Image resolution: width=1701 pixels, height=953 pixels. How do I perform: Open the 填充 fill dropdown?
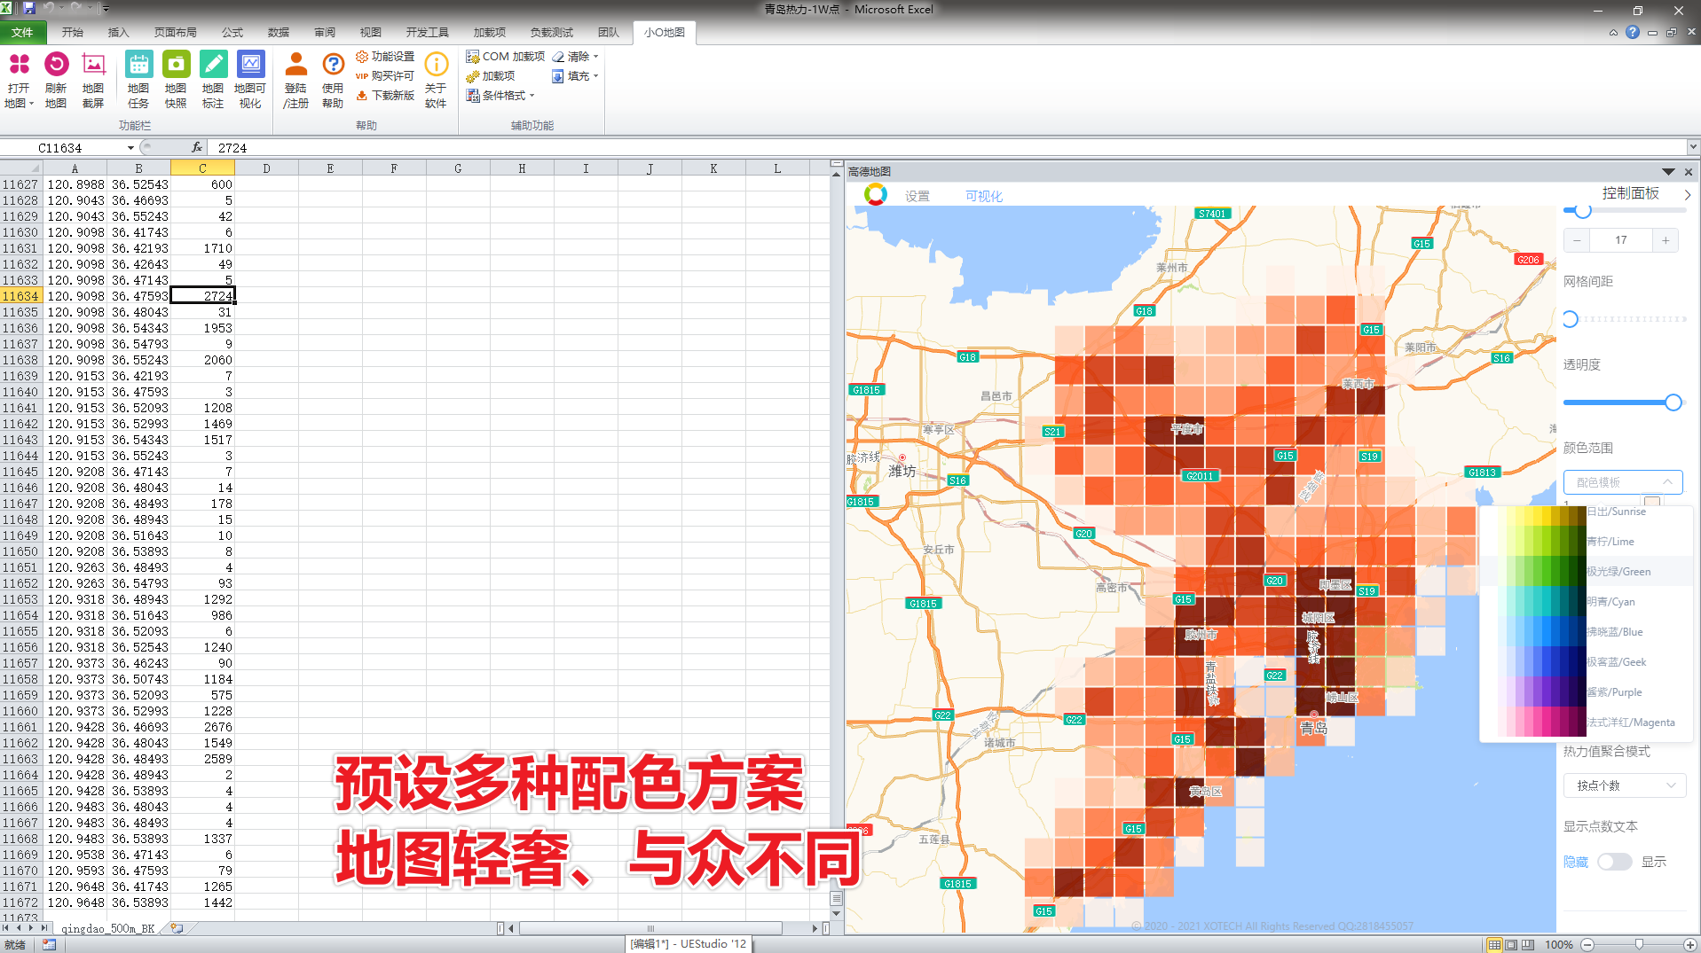576,76
